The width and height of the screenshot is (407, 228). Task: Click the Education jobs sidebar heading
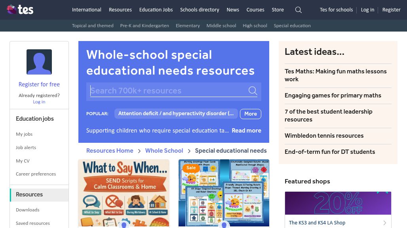(35, 119)
